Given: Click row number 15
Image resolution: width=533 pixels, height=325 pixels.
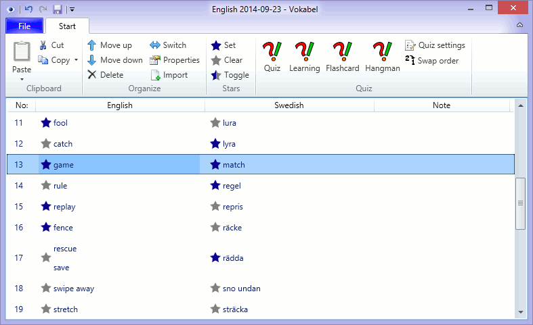Looking at the screenshot, I should point(19,207).
